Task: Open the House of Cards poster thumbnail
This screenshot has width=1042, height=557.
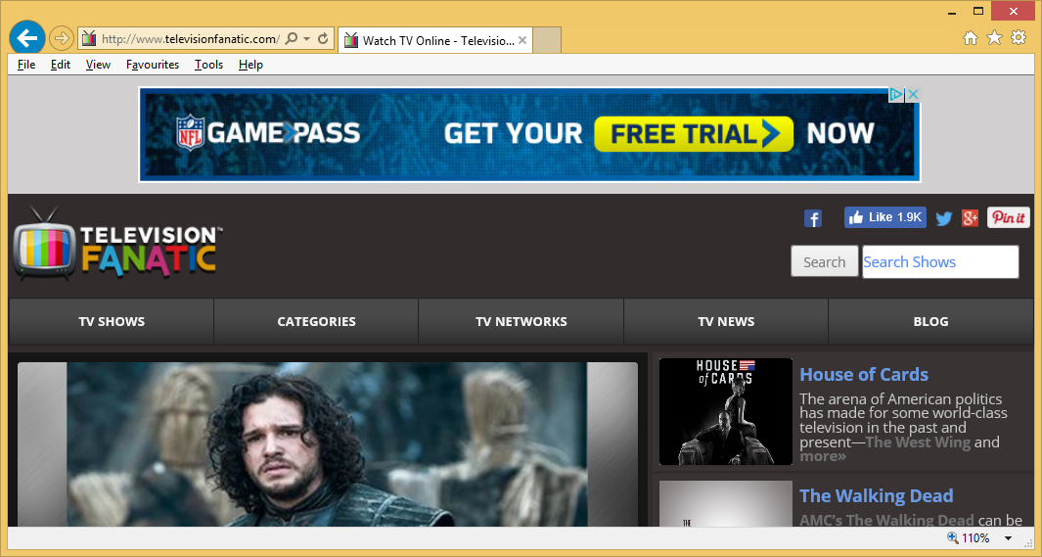Action: 726,411
